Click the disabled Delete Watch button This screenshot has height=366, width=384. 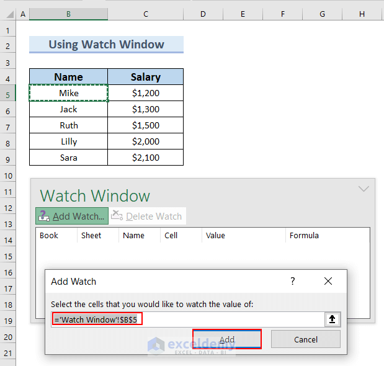(147, 216)
